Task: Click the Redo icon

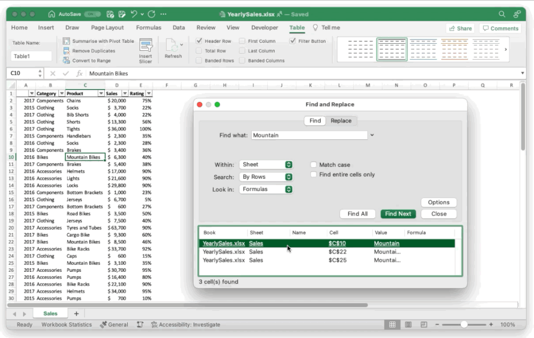Action: (152, 14)
